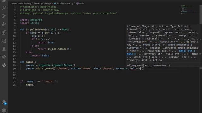This screenshot has width=202, height=113.
Task: Click 'if len(s) <=1:' on line 11
Action: tap(42, 39)
